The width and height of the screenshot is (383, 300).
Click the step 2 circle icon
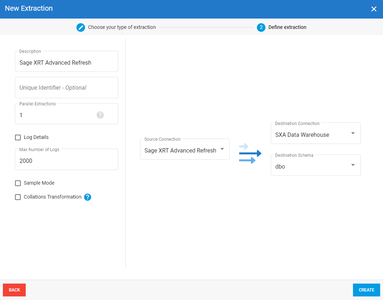[x=261, y=27]
